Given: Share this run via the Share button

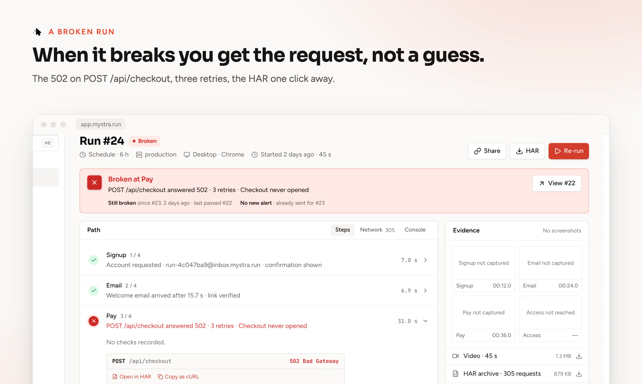Looking at the screenshot, I should [487, 151].
